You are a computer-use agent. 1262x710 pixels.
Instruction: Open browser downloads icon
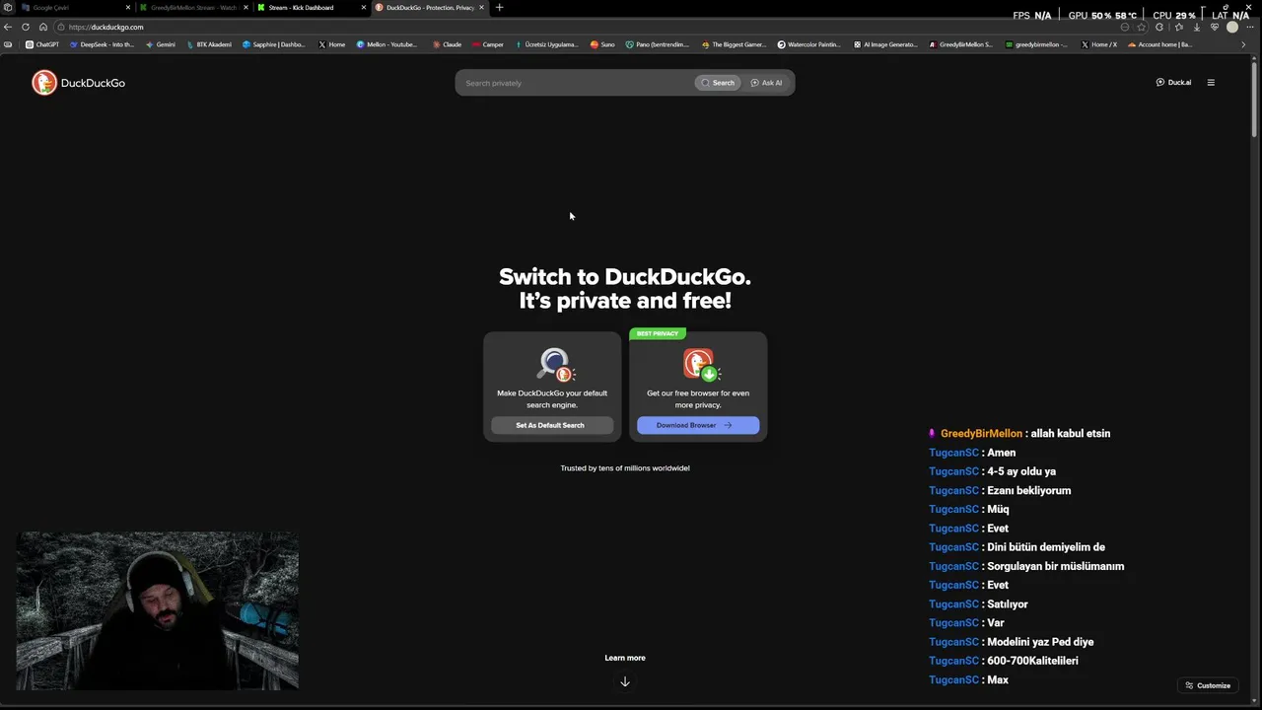click(x=1196, y=27)
